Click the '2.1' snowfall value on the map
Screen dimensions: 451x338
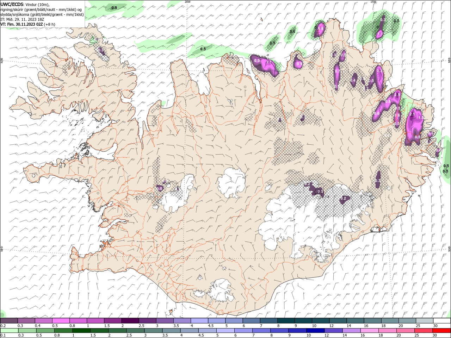[x=412, y=114]
